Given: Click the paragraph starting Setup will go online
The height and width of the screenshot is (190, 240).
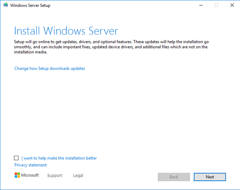Looking at the screenshot, I should (112, 47).
